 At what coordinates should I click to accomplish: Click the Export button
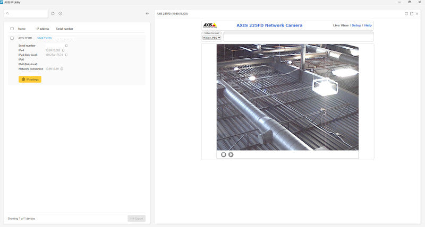click(x=137, y=219)
